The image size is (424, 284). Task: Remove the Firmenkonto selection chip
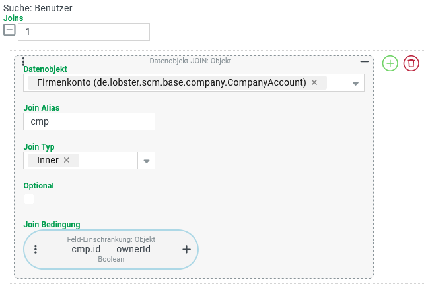[x=314, y=82]
